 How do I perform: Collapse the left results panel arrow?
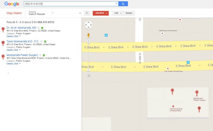click(x=80, y=13)
